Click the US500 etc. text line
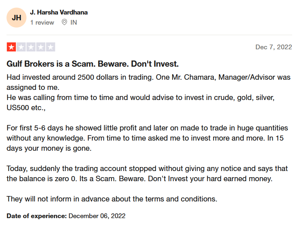Viewport: 299px width, 225px height. click(26, 108)
